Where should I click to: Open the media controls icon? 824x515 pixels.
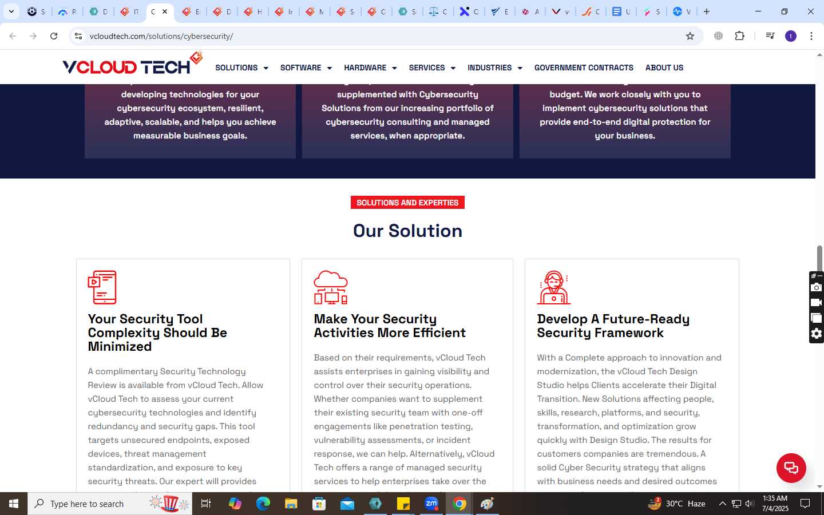click(770, 36)
